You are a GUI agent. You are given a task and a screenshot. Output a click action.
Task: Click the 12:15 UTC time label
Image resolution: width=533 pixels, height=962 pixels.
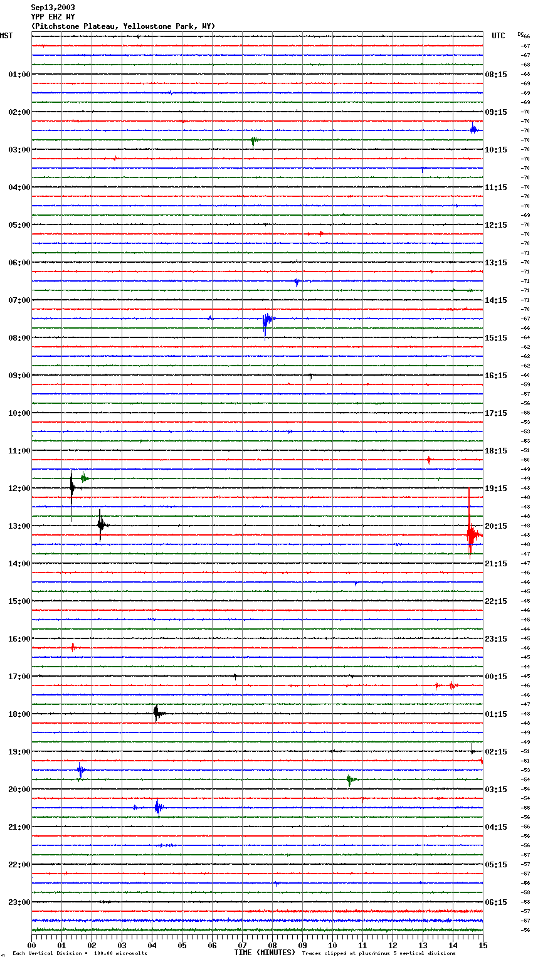pyautogui.click(x=496, y=225)
